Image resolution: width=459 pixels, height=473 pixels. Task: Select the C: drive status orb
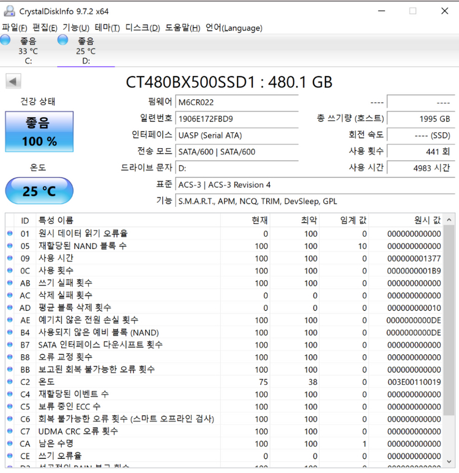point(5,40)
